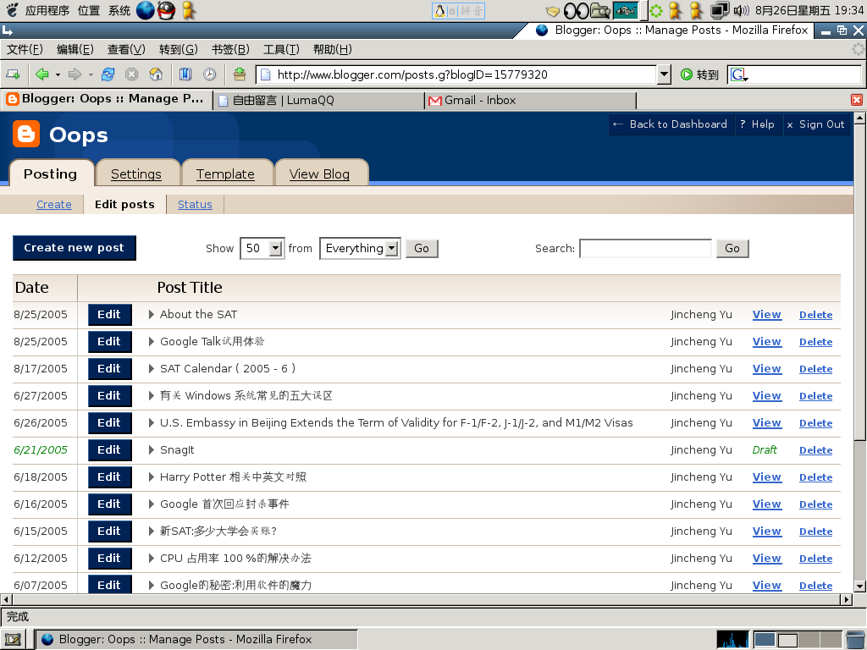This screenshot has width=867, height=650.
Task: Expand the SnagIt draft post
Action: (152, 450)
